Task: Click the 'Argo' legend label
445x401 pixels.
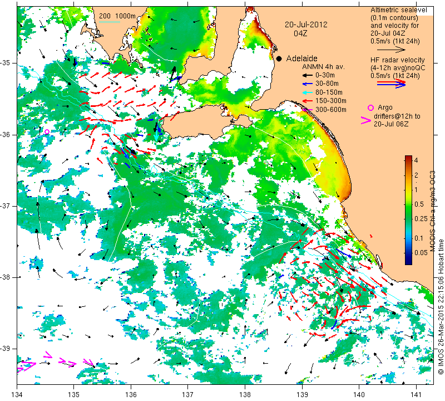Action: pos(385,107)
